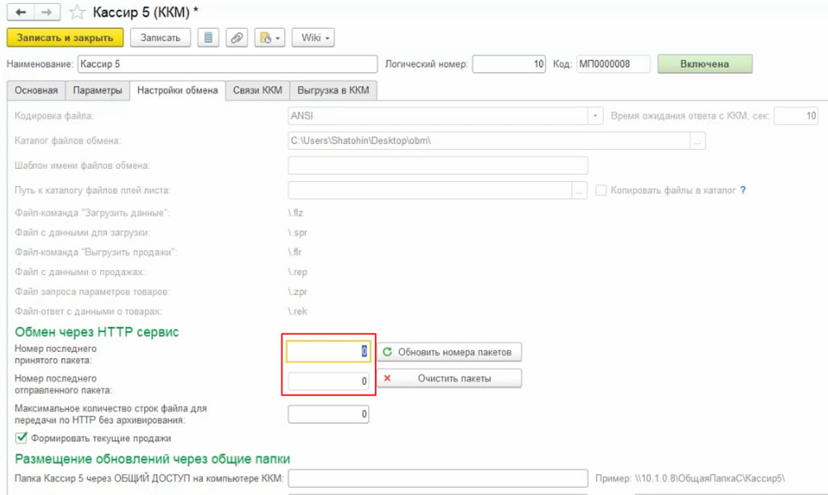Add form to favorites with star icon
828x495 pixels.
(x=76, y=12)
